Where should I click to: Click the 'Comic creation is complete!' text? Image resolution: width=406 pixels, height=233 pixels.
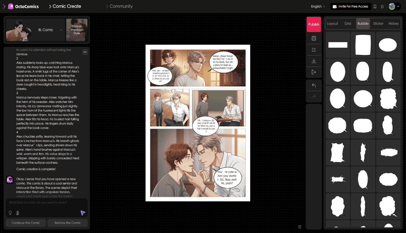click(x=36, y=169)
